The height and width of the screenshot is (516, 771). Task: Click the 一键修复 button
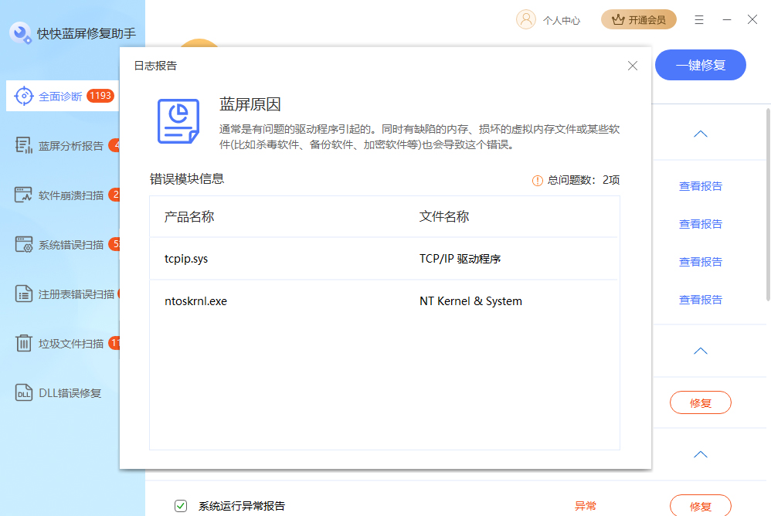pos(700,65)
